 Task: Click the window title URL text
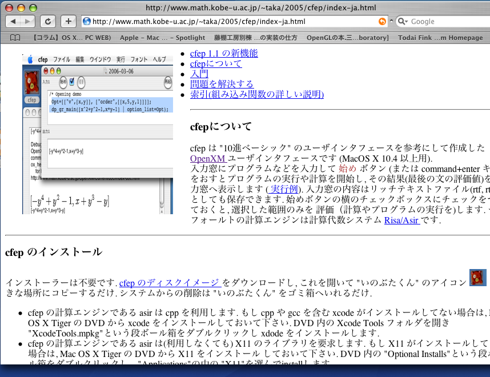260,7
